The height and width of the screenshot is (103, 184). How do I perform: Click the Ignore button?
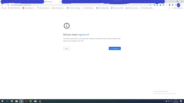point(67,48)
